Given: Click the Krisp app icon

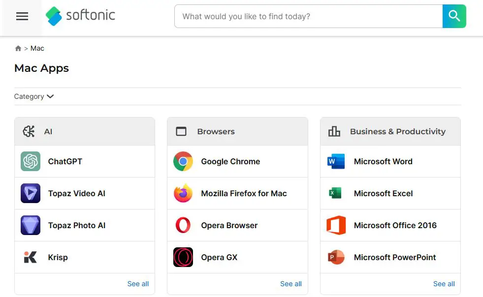Looking at the screenshot, I should (x=31, y=257).
